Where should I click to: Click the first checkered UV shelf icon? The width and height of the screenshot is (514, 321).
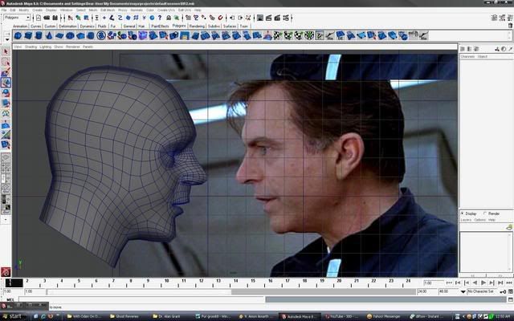(278, 35)
